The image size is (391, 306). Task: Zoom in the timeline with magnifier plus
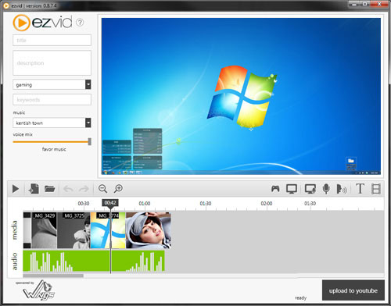click(x=118, y=189)
